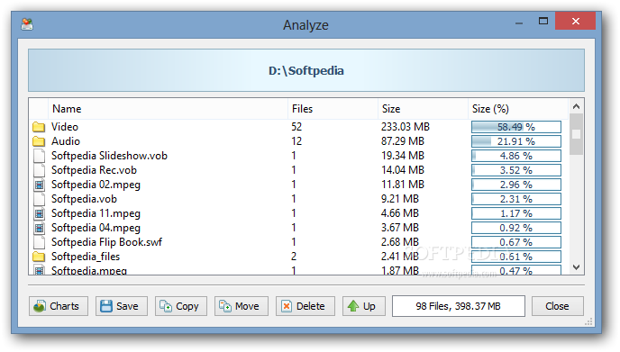Close the Analyze dialog with Close button
Viewport: 620px width, 352px height.
pyautogui.click(x=557, y=306)
